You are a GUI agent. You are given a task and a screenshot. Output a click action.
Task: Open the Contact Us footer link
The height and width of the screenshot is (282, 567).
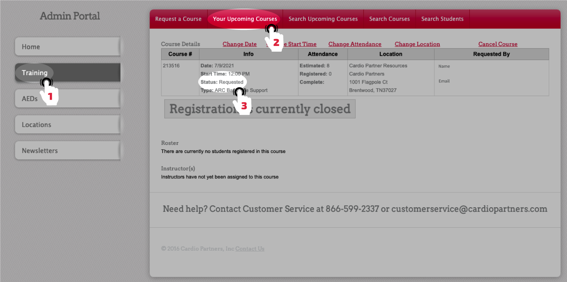(250, 249)
